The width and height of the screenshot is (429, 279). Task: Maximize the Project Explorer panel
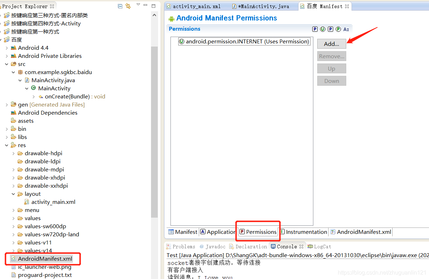pos(153,6)
